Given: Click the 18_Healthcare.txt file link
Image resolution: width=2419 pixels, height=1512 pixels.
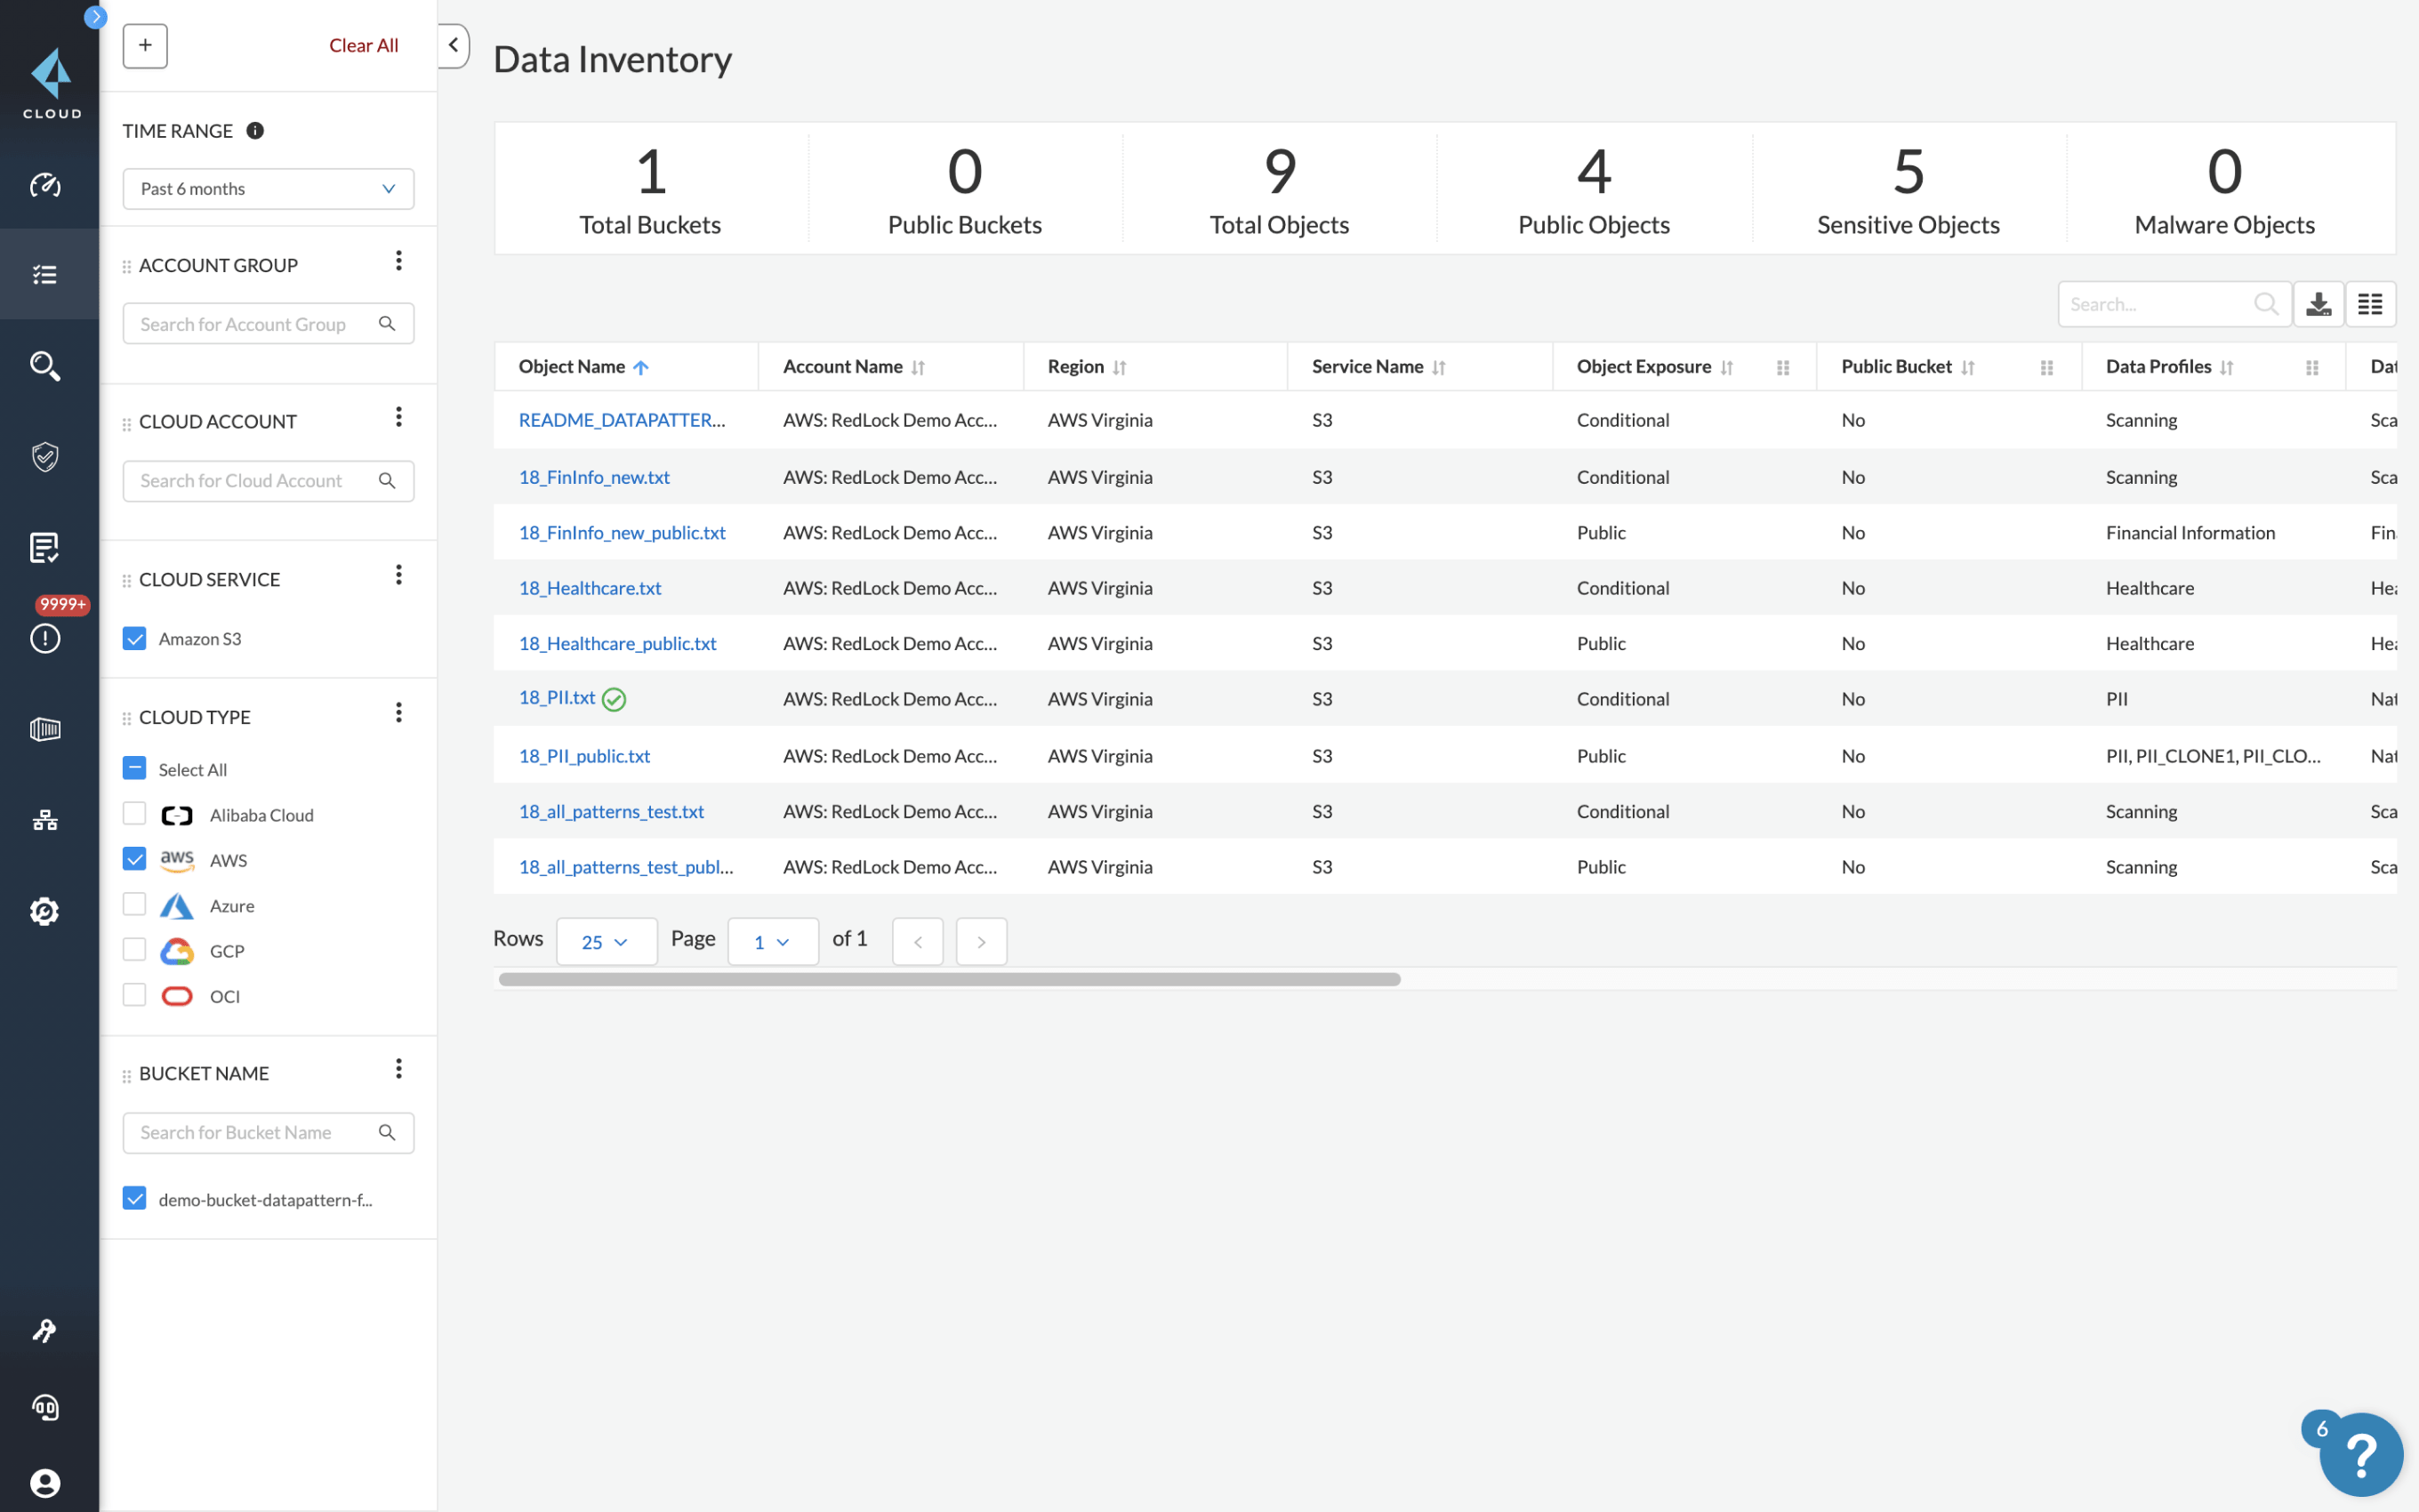Looking at the screenshot, I should (592, 587).
